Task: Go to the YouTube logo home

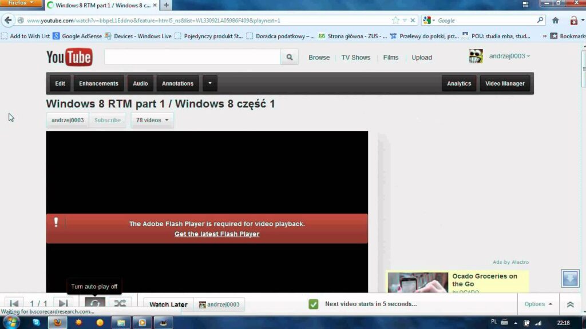Action: click(69, 57)
